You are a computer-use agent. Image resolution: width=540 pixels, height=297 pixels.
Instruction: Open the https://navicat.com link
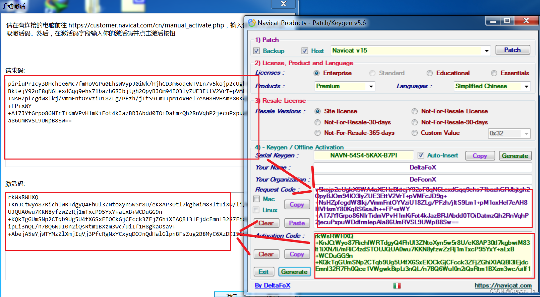click(x=503, y=285)
